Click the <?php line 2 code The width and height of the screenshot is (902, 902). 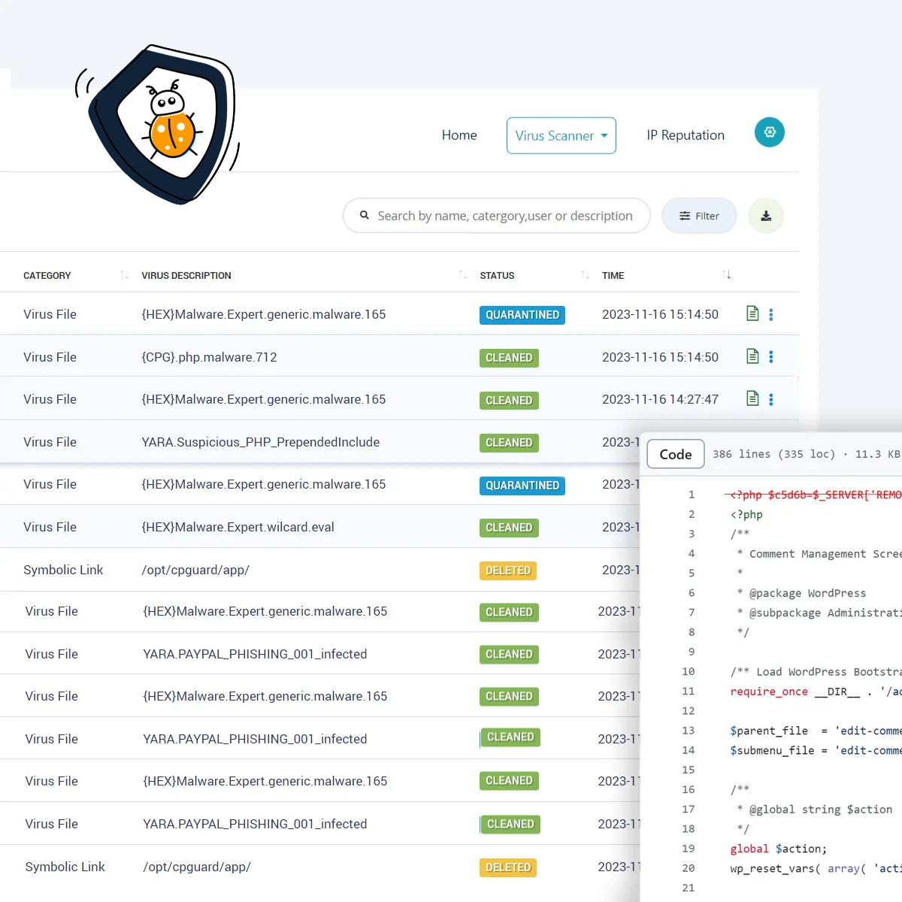coord(746,514)
